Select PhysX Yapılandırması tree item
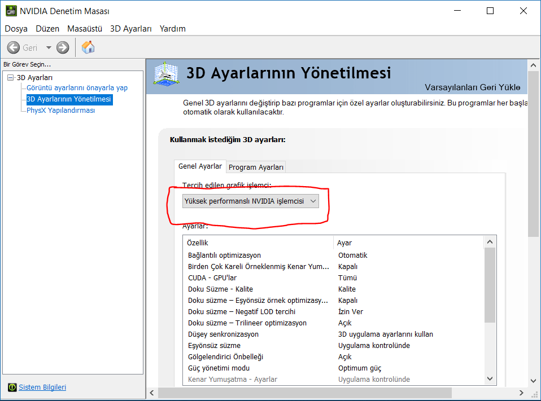The width and height of the screenshot is (541, 401). tap(61, 110)
